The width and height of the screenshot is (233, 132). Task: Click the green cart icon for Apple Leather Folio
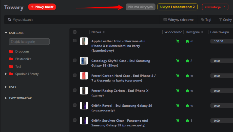pyautogui.click(x=178, y=41)
